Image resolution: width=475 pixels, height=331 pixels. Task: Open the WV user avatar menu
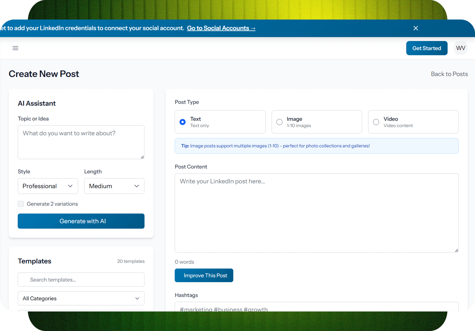(x=460, y=48)
